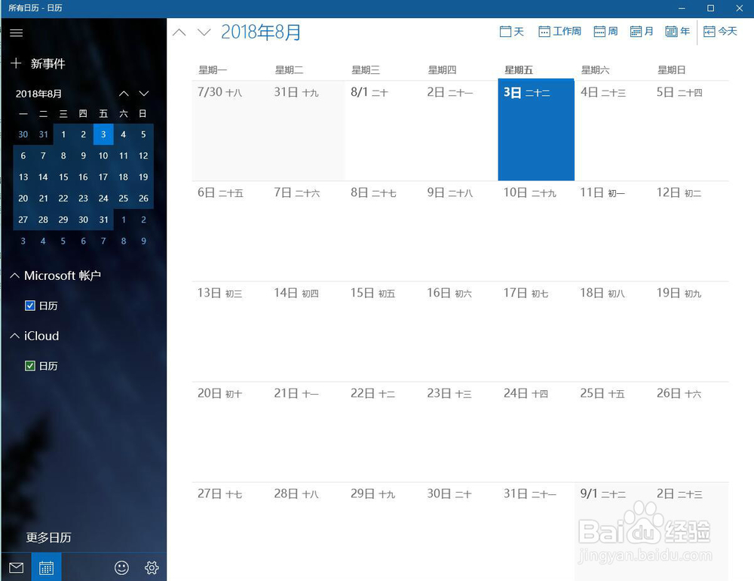Viewport: 754px width, 581px height.
Task: Open the 周 (Week) view
Action: pyautogui.click(x=605, y=31)
